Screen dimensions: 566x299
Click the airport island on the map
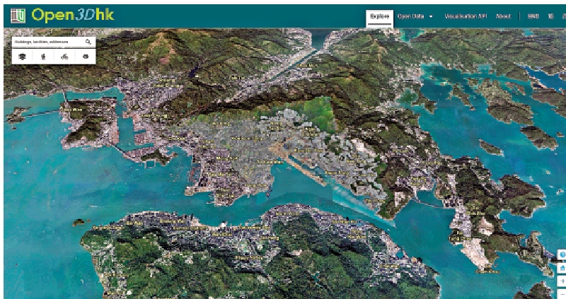[x=88, y=119]
